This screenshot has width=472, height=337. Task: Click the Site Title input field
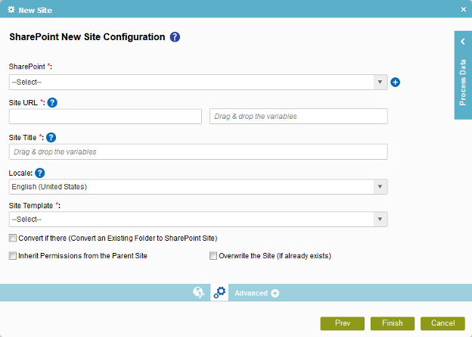[198, 152]
